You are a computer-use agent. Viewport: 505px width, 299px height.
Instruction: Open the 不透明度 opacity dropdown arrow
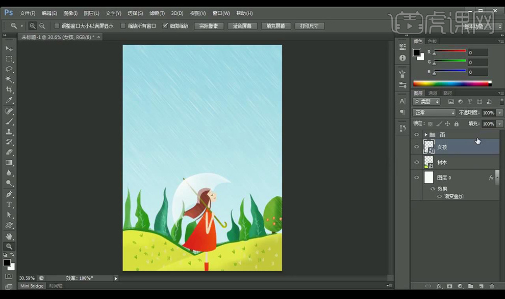point(500,113)
